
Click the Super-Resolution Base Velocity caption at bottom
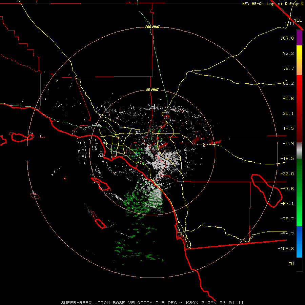152,303
